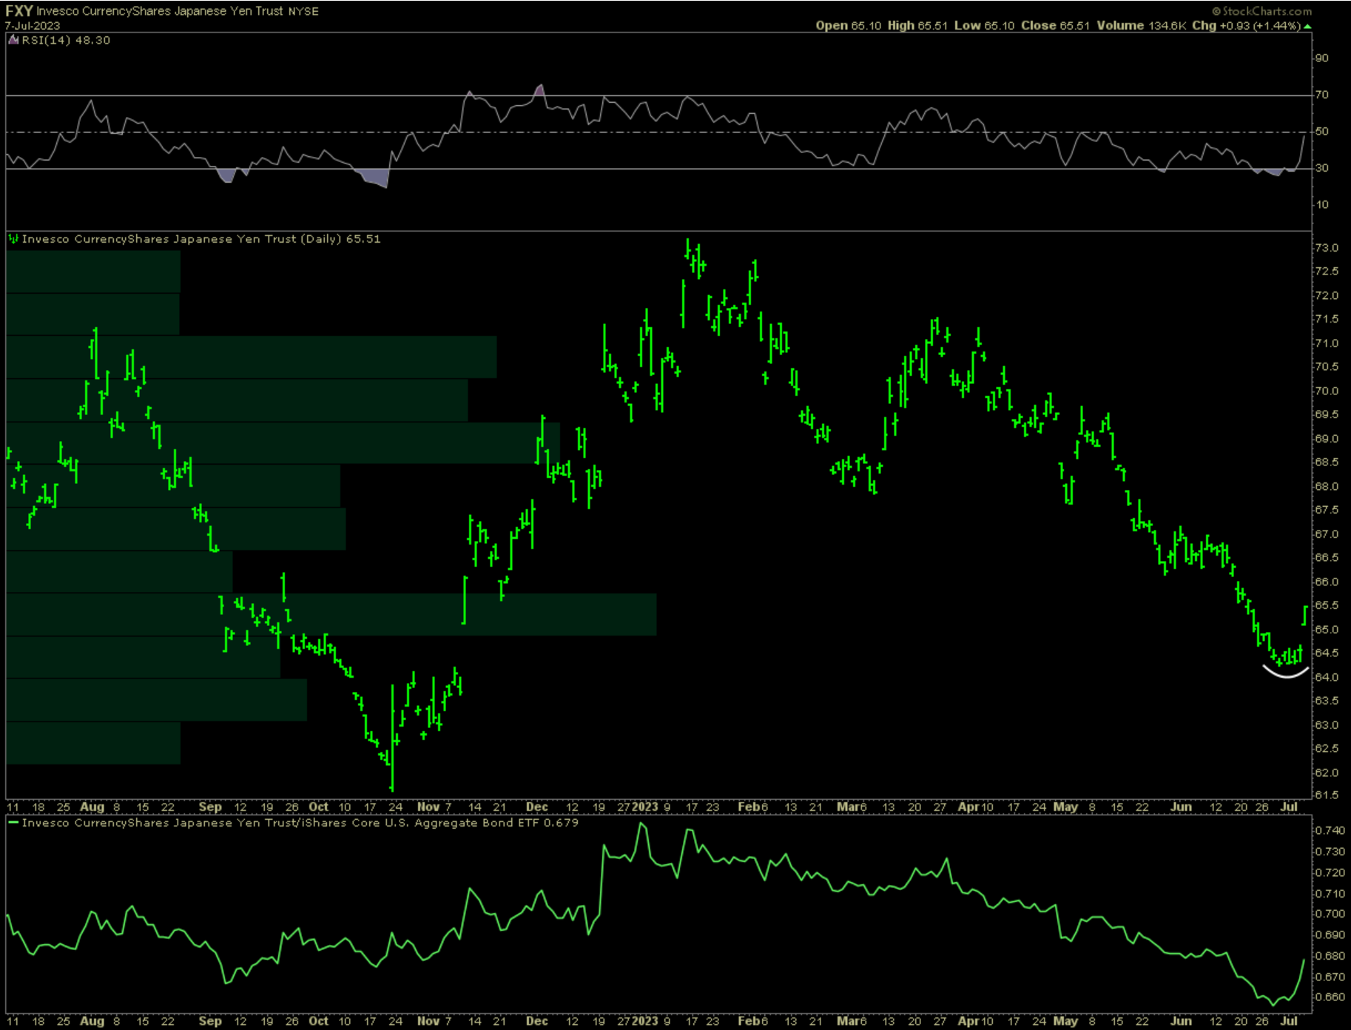Click the RSI indicator icon beside RSI(14)

(13, 40)
